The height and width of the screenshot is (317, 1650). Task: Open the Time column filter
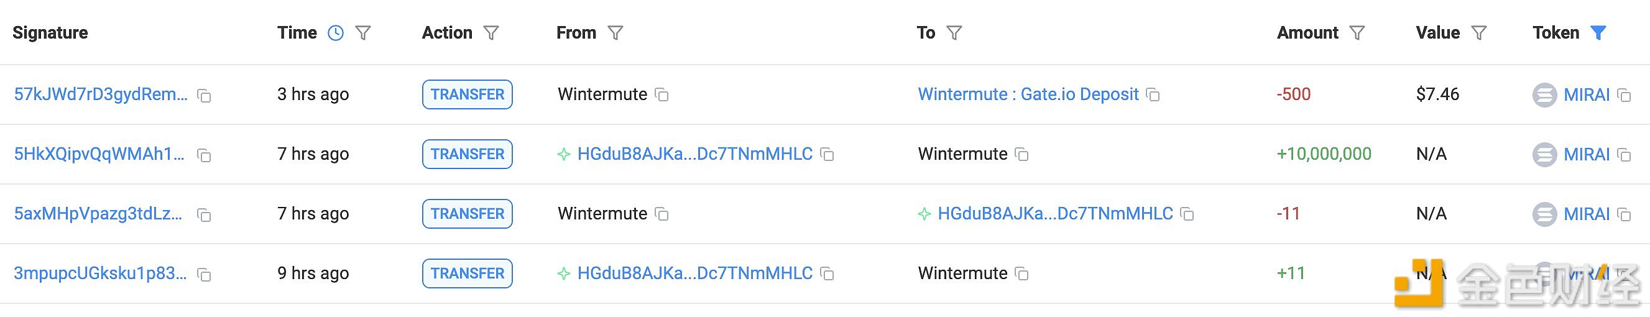[x=363, y=33]
